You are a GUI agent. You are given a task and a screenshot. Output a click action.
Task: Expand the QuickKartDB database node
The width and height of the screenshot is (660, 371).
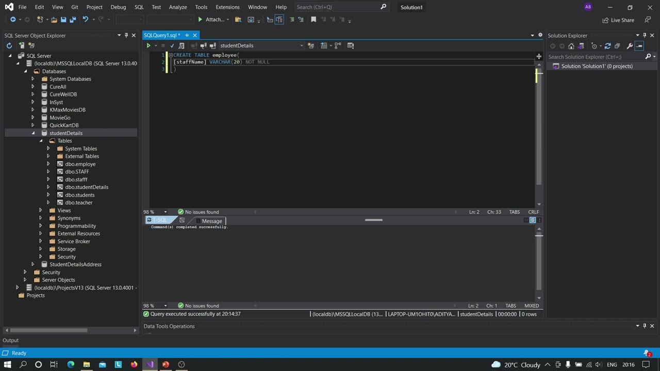click(33, 125)
